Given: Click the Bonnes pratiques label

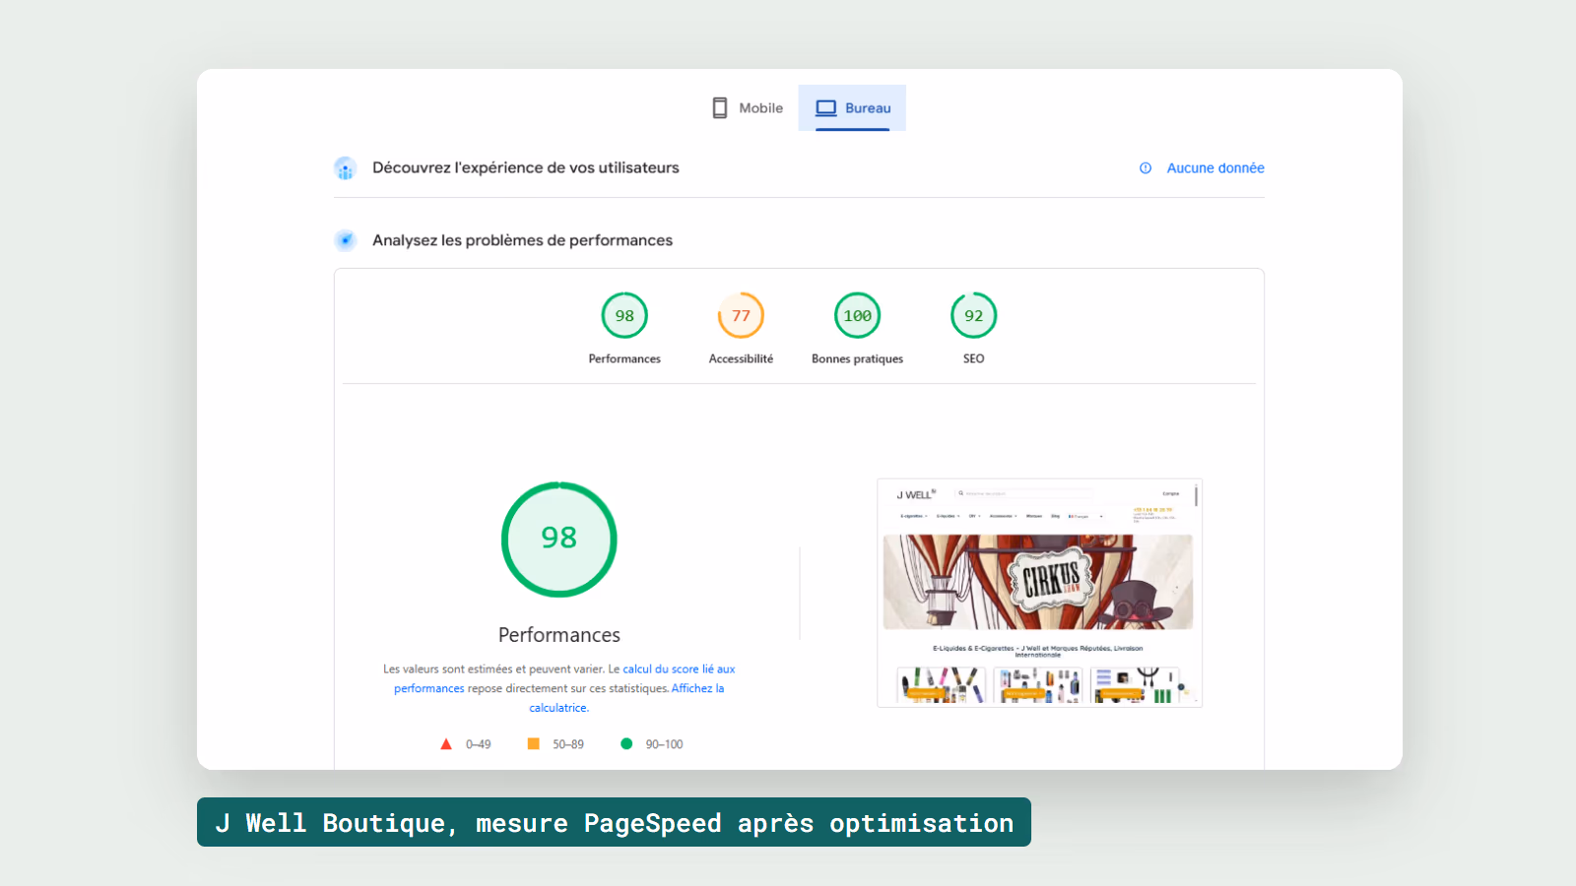Looking at the screenshot, I should (x=857, y=359).
